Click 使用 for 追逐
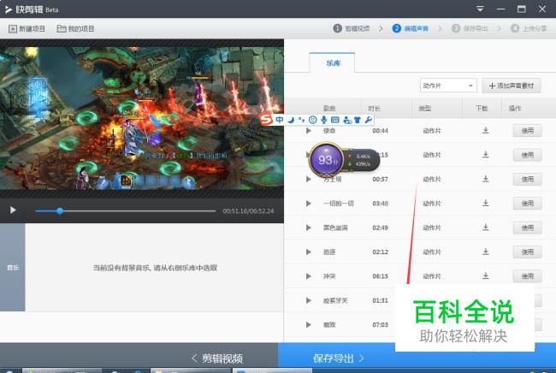The image size is (556, 373). (527, 252)
